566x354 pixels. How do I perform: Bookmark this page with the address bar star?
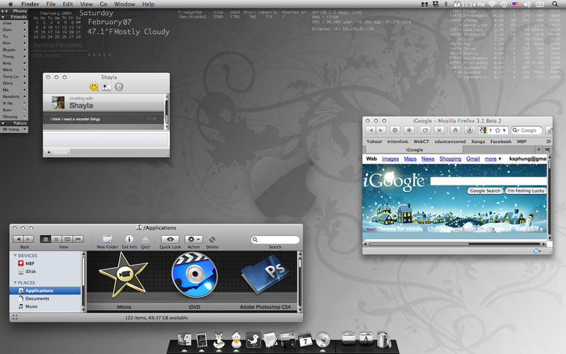[x=497, y=130]
